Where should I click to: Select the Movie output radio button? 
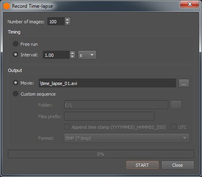click(16, 83)
